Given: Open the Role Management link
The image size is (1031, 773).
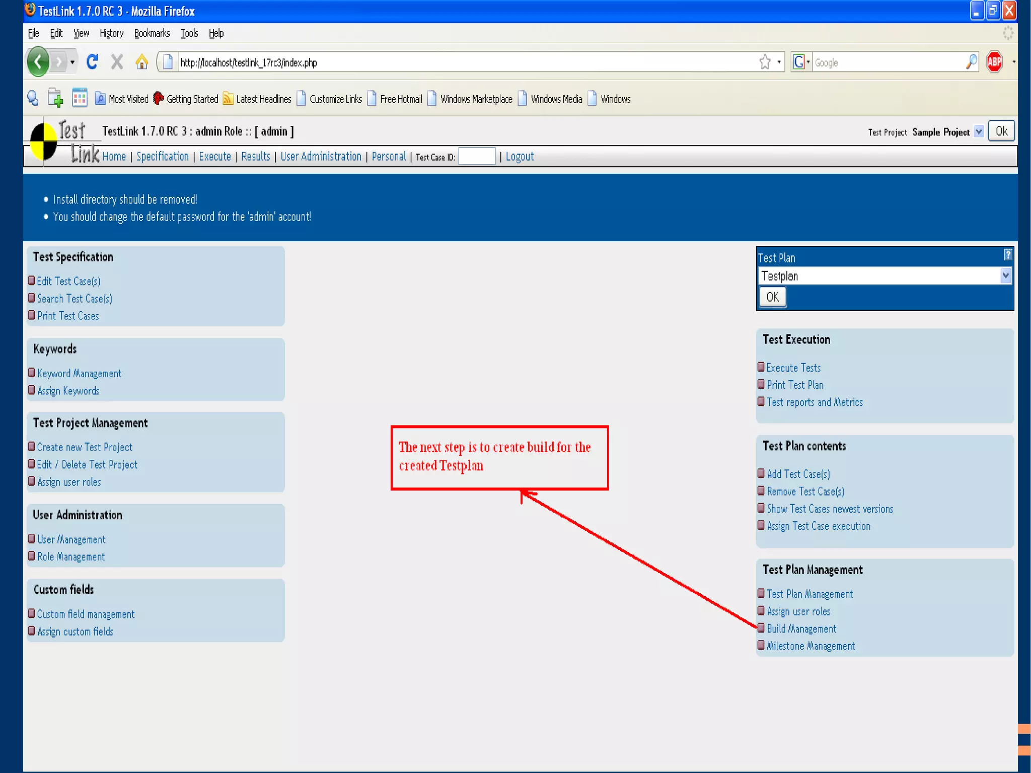Looking at the screenshot, I should pos(71,556).
